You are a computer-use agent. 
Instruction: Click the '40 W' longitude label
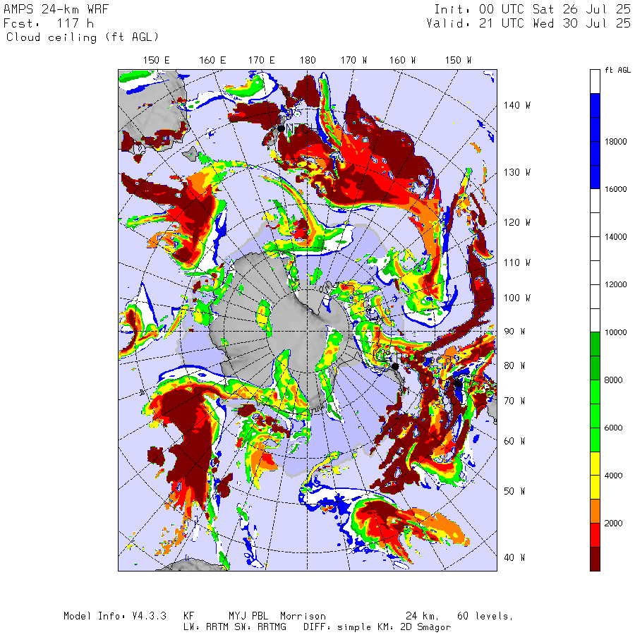pyautogui.click(x=514, y=557)
